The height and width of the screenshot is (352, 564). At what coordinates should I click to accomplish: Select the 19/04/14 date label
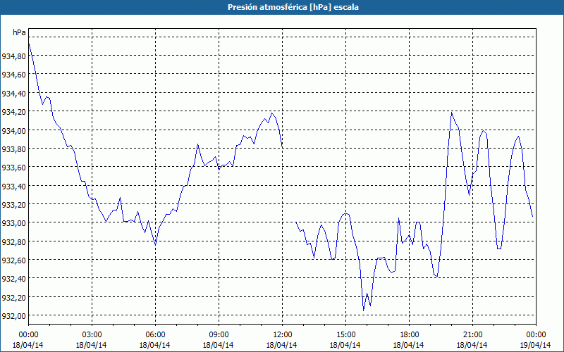coord(536,345)
